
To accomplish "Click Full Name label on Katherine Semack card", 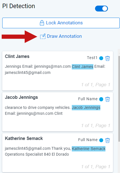I will pos(88,140).
